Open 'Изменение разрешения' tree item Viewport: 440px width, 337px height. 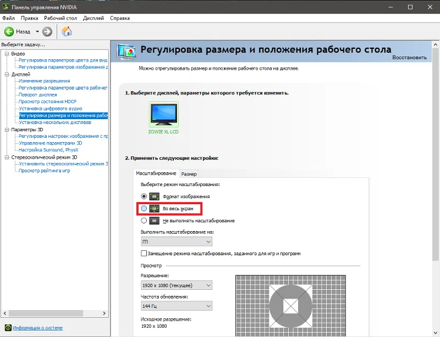45,81
